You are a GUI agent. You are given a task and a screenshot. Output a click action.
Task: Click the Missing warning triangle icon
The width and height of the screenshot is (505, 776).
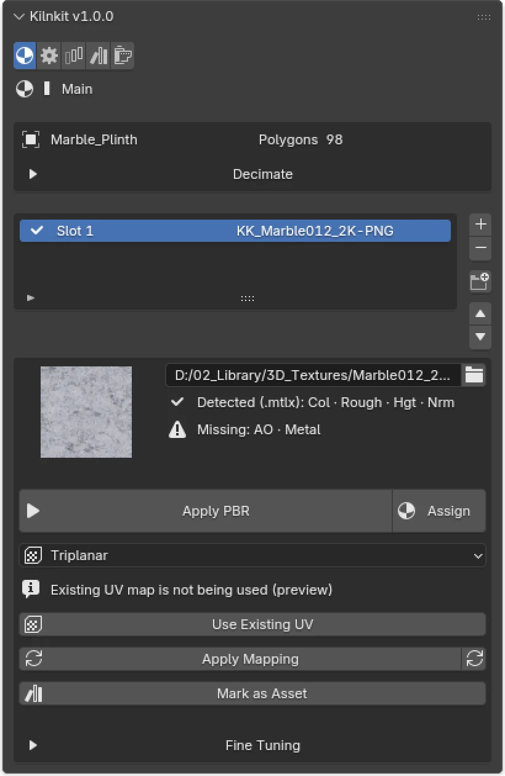[x=177, y=429]
